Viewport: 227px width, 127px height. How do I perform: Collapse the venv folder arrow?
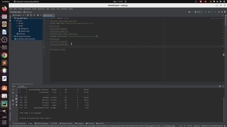(x=15, y=21)
